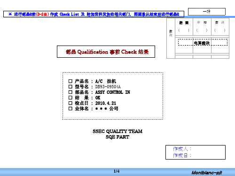Select the title '部品 Qualification 事前 Check 结果'

(x=107, y=52)
